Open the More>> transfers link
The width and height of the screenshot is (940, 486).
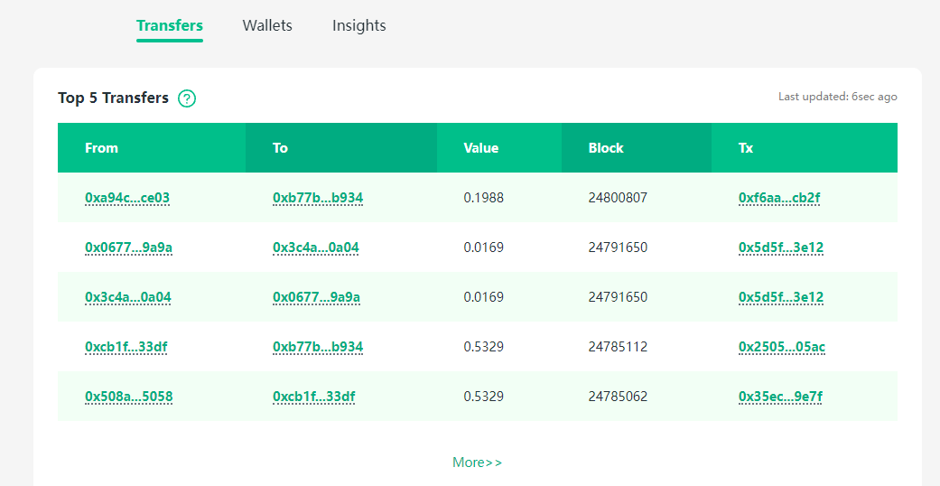click(477, 462)
